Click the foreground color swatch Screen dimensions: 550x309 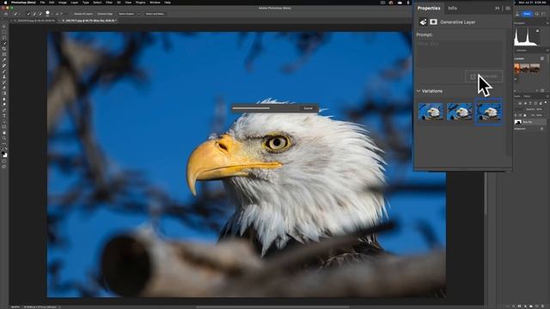click(3, 153)
